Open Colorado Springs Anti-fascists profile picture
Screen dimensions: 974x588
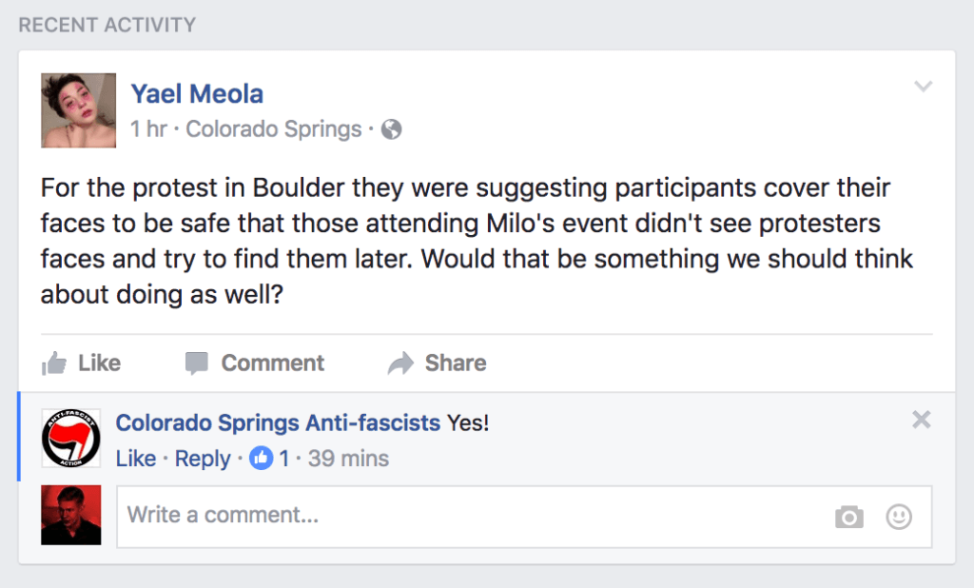tap(70, 439)
